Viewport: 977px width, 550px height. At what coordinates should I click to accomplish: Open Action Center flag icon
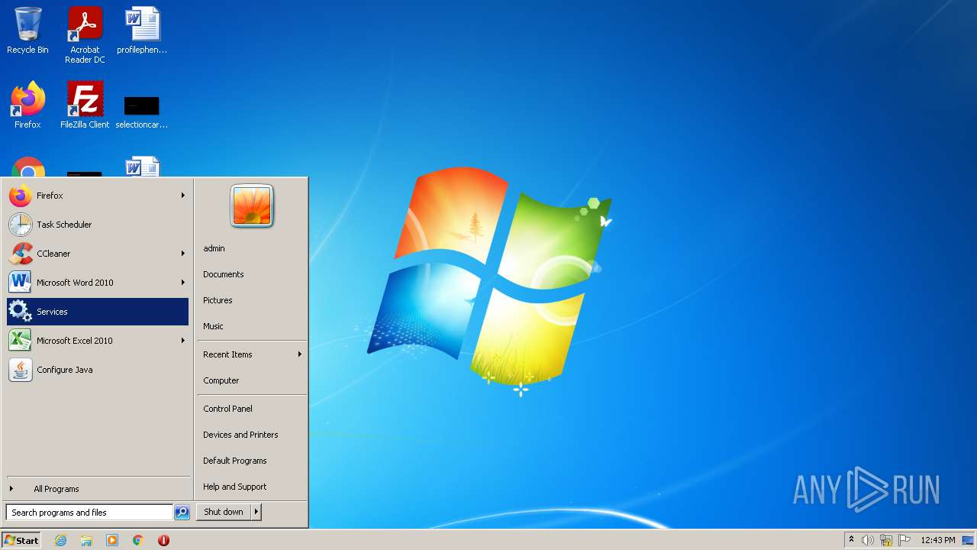pos(904,540)
